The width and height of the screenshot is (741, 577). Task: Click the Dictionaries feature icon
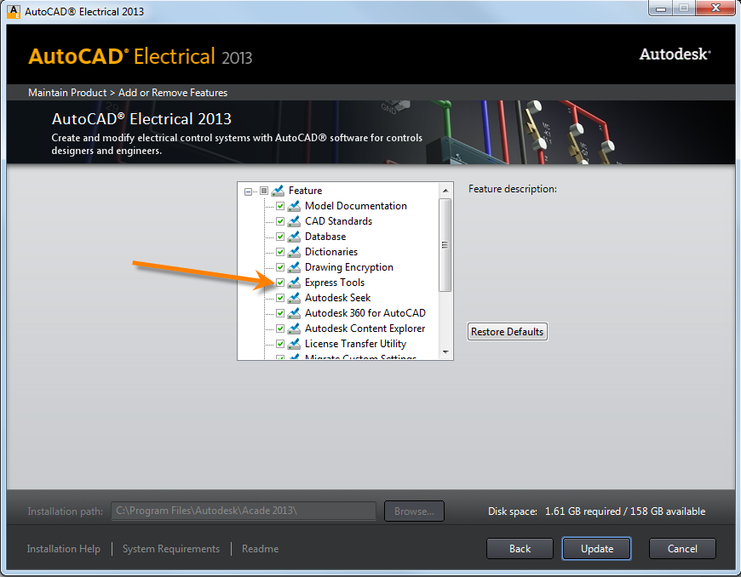coord(294,252)
